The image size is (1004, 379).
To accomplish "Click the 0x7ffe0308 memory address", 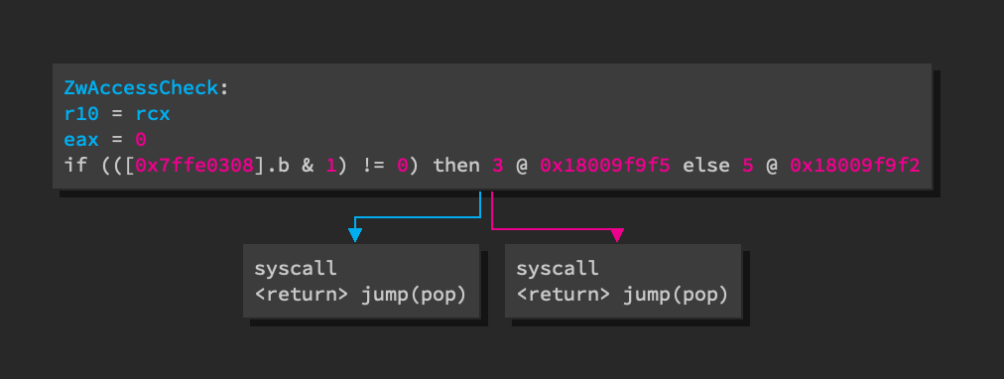I will pos(194,166).
